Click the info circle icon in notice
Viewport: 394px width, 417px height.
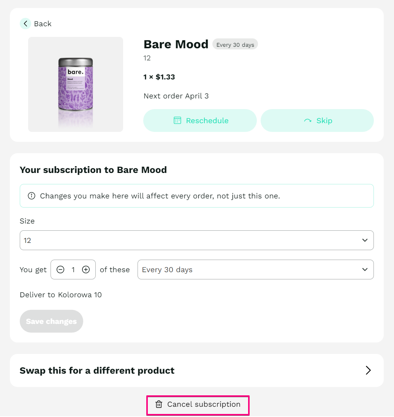pyautogui.click(x=32, y=196)
